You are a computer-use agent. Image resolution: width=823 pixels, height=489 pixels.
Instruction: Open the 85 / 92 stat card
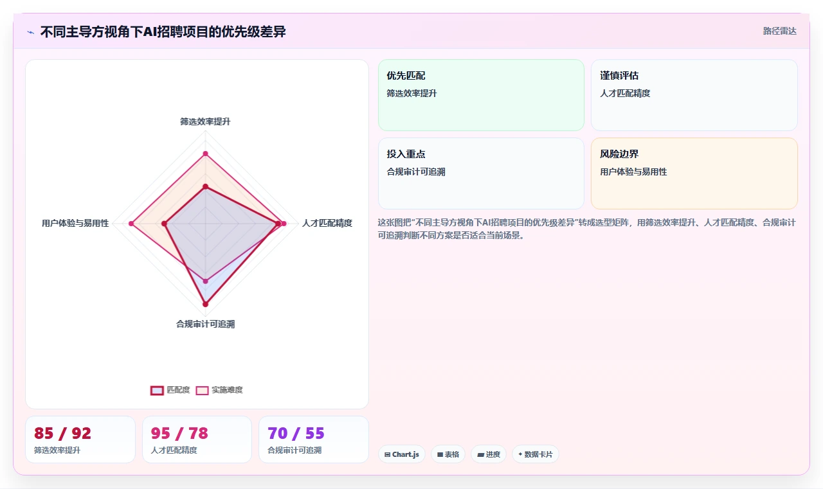coord(80,440)
